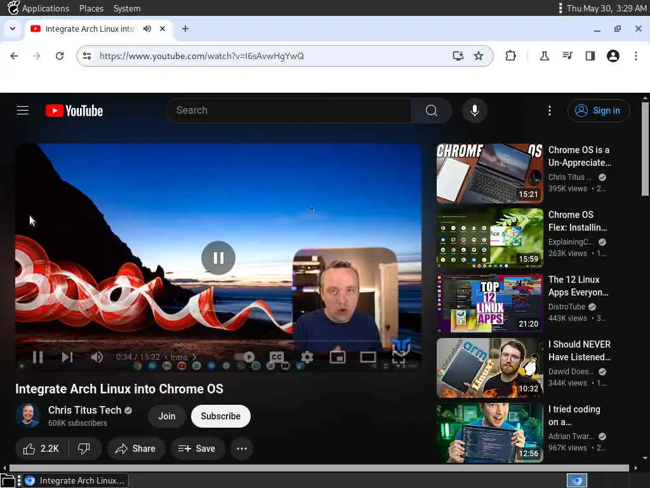Go back in browser history
The image size is (650, 488).
[14, 56]
